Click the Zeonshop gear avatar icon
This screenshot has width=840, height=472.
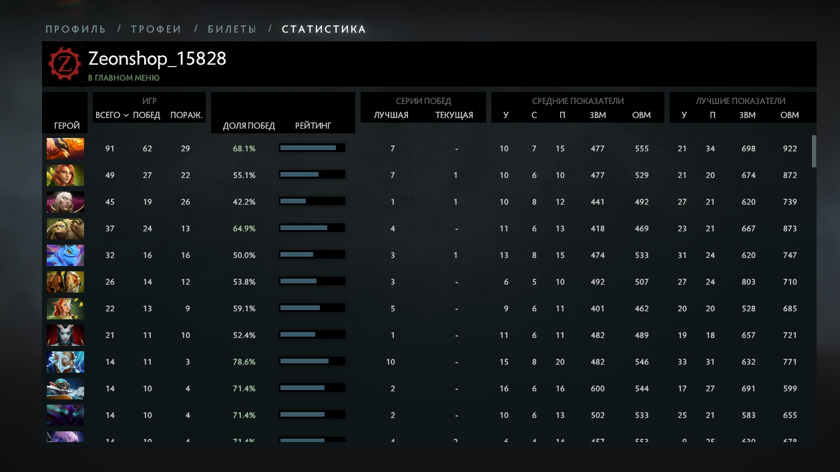(65, 65)
